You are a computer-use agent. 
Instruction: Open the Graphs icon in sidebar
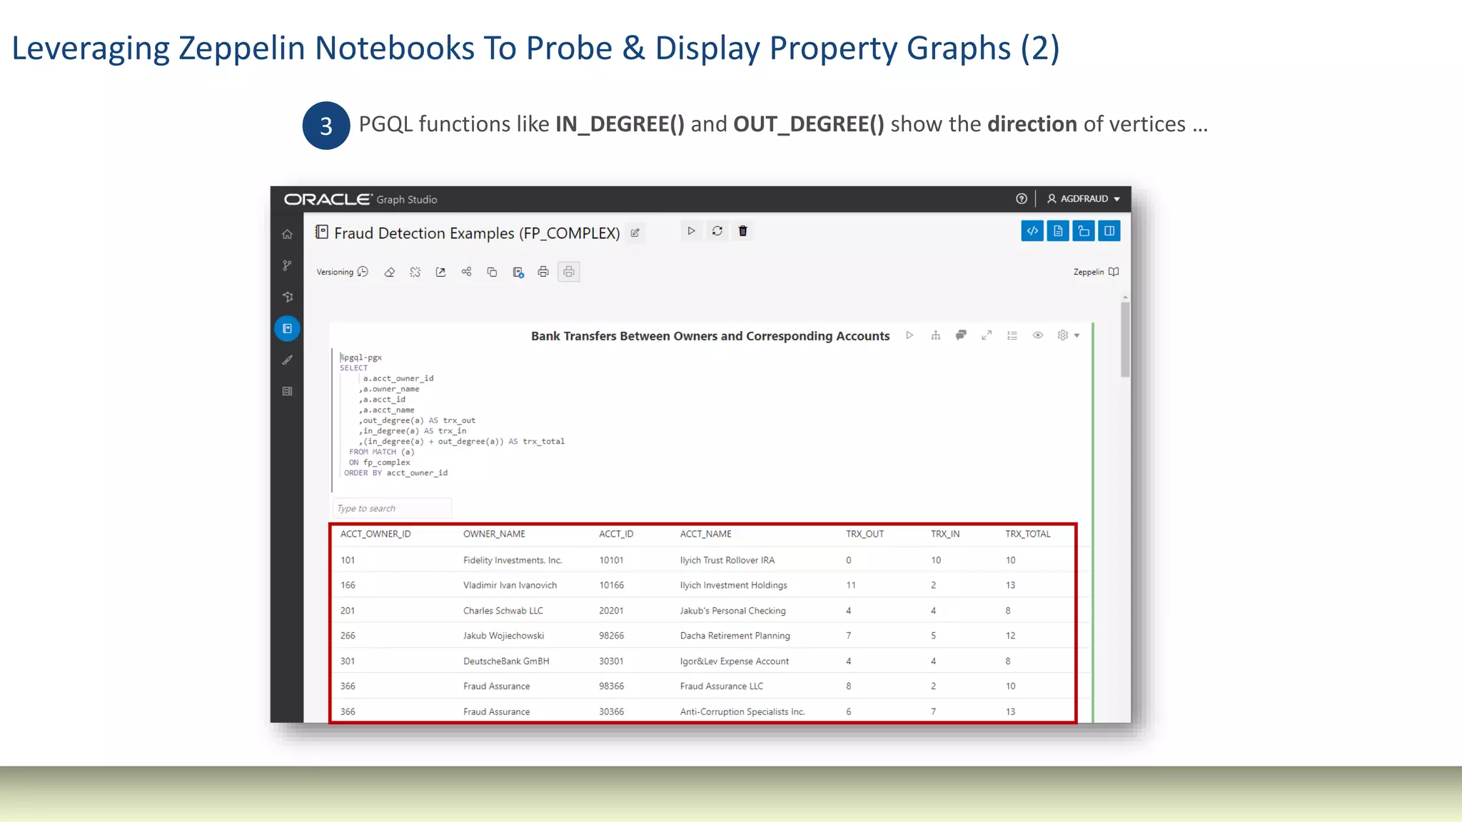click(287, 297)
